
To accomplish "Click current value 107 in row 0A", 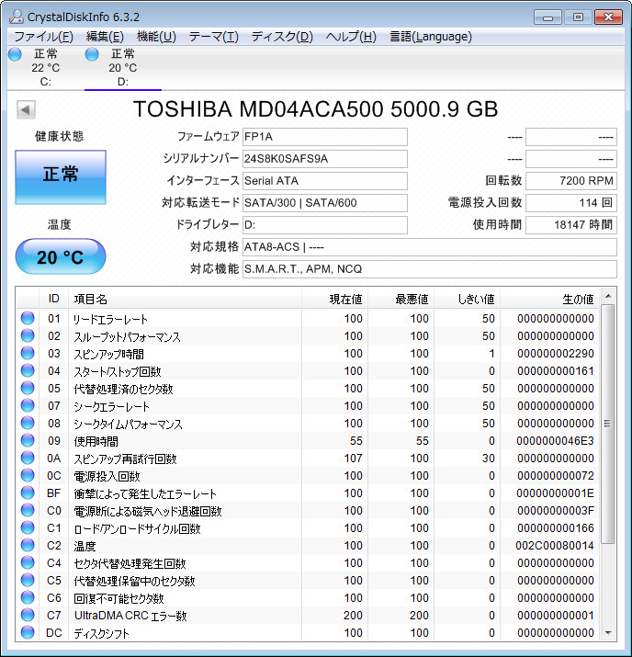I will [x=353, y=459].
